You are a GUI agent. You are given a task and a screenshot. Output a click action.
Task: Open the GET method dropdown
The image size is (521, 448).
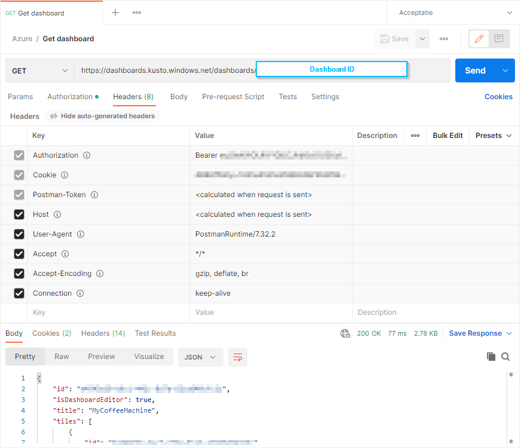[x=40, y=70]
